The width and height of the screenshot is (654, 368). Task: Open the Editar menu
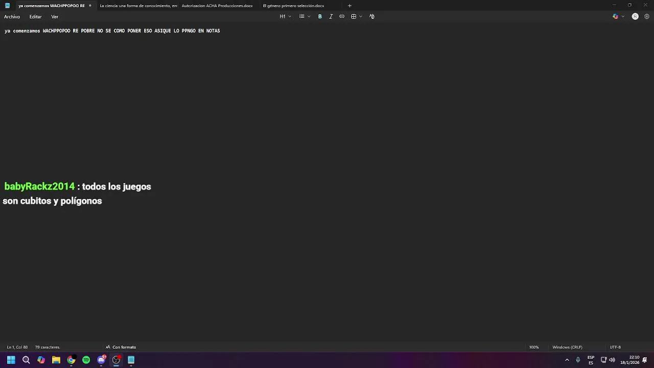click(35, 17)
